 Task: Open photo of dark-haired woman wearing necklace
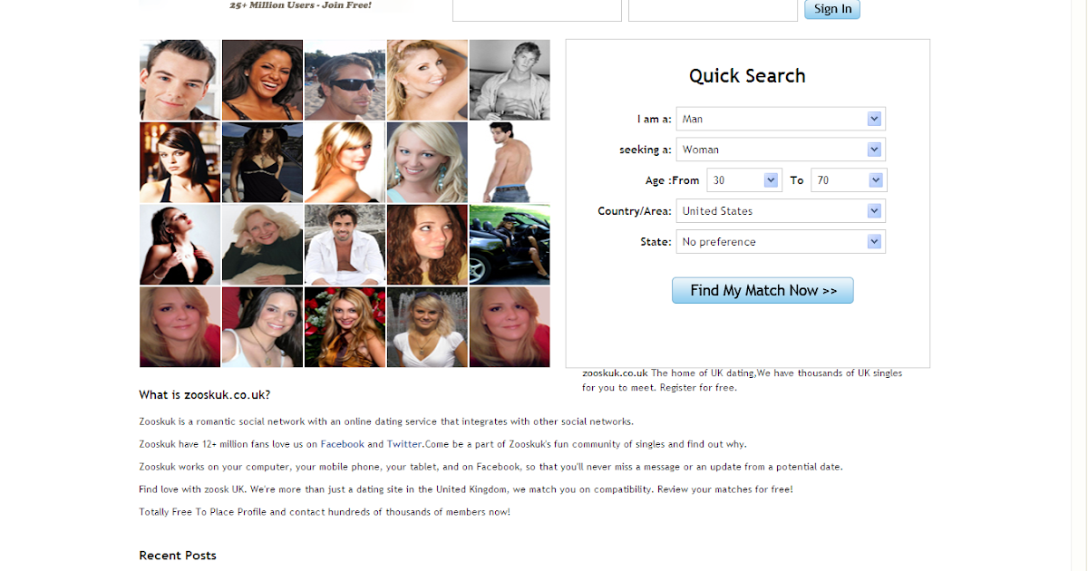click(262, 327)
